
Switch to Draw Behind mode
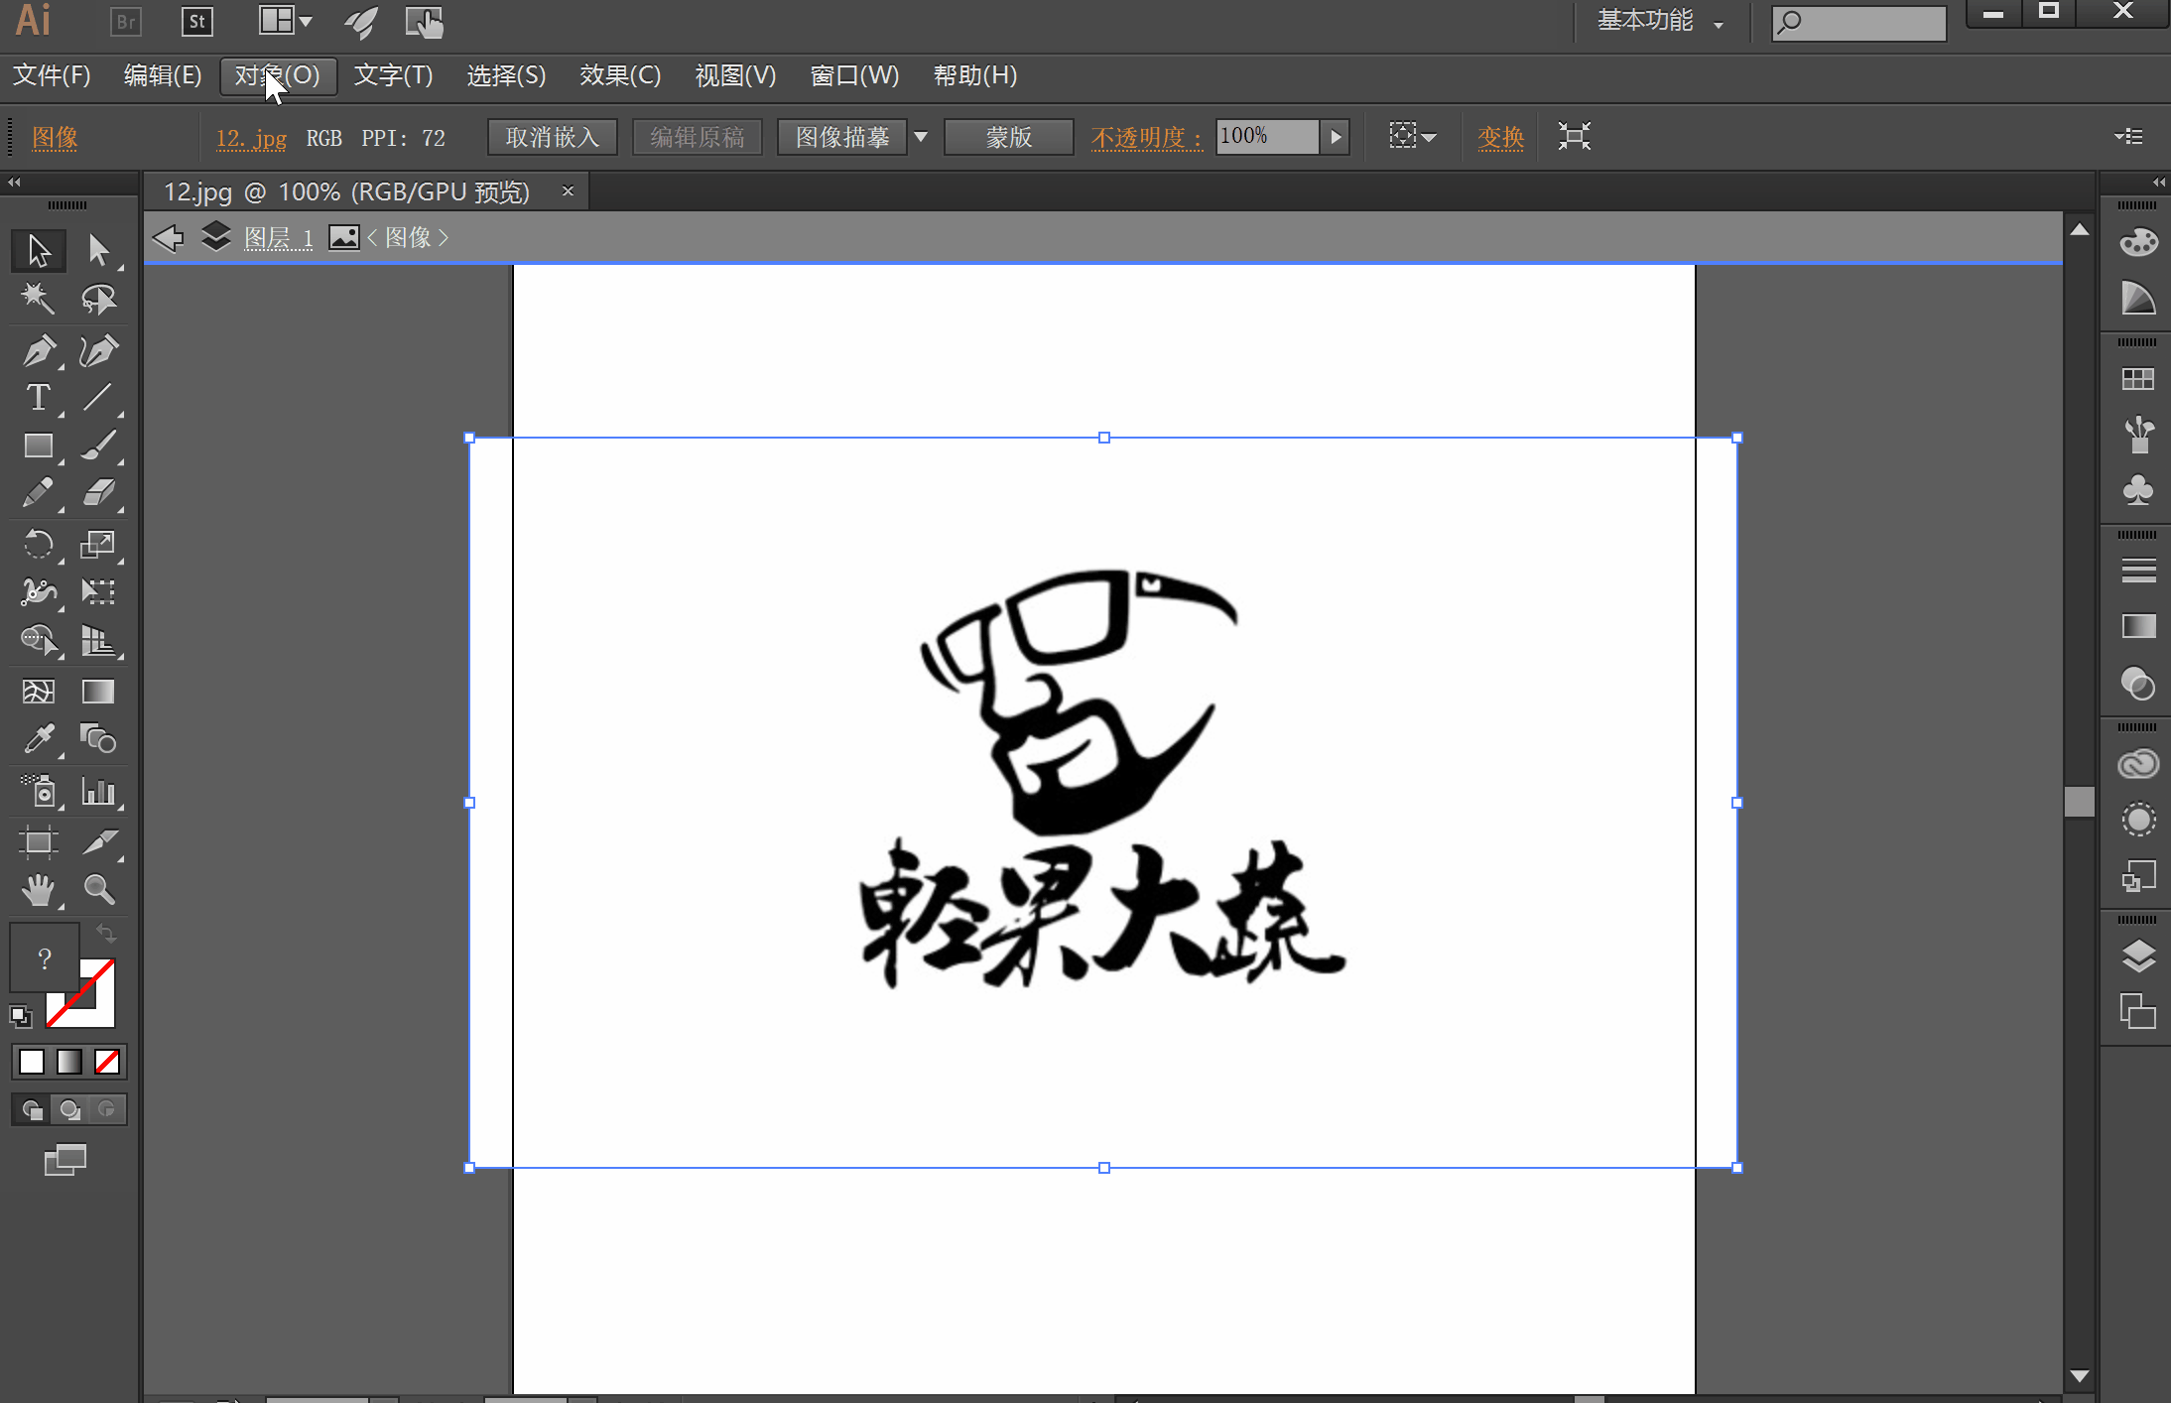point(69,1109)
